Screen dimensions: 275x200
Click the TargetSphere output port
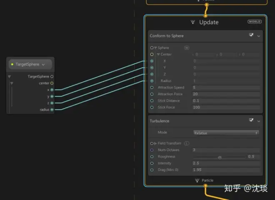pyautogui.click(x=52, y=77)
